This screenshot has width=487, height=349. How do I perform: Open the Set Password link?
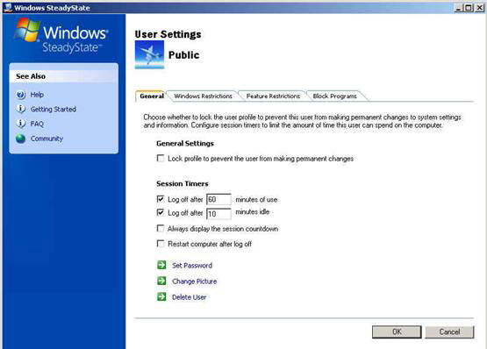pyautogui.click(x=192, y=266)
